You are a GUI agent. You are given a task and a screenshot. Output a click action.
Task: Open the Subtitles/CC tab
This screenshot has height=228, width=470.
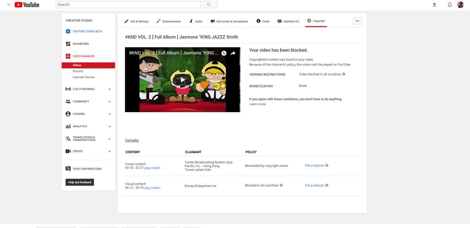(288, 21)
